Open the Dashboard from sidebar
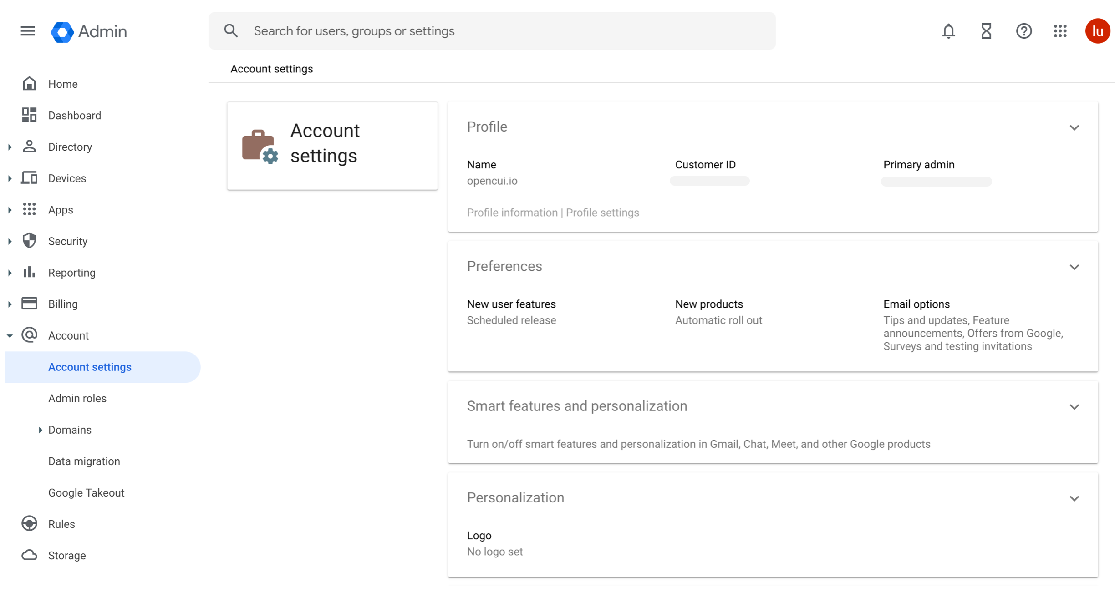 click(75, 115)
